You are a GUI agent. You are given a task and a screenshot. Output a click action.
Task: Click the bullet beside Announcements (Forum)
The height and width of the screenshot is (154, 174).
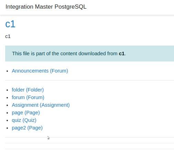click(x=7, y=71)
